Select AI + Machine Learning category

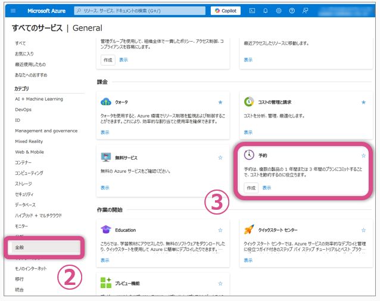(x=39, y=99)
